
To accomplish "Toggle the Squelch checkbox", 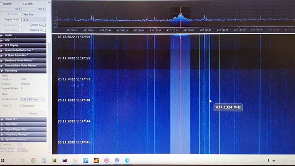I will point(1,4).
